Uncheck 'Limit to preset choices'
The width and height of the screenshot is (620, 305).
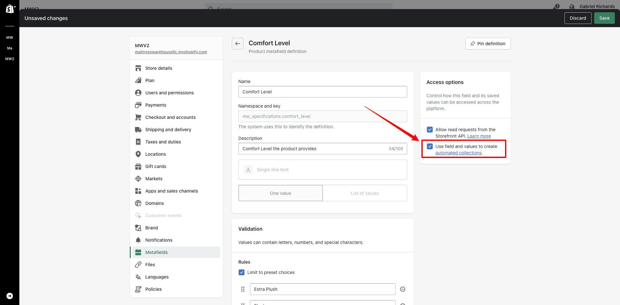(242, 272)
